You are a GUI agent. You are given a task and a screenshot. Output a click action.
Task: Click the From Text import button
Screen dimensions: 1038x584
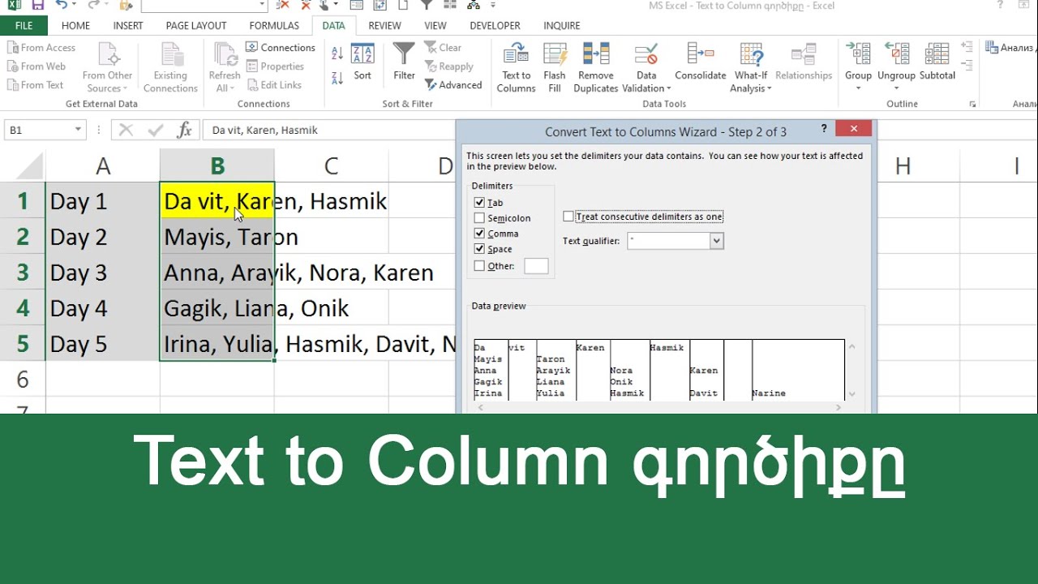(x=35, y=85)
